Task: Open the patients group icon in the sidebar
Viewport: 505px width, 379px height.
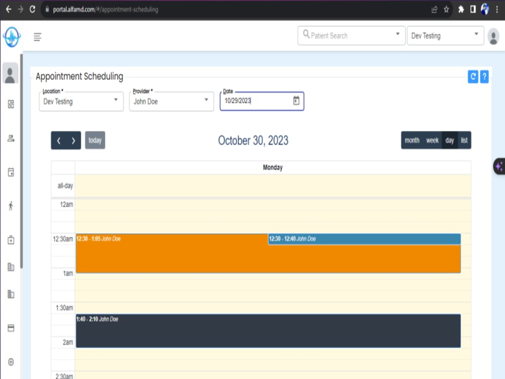Action: coord(11,138)
